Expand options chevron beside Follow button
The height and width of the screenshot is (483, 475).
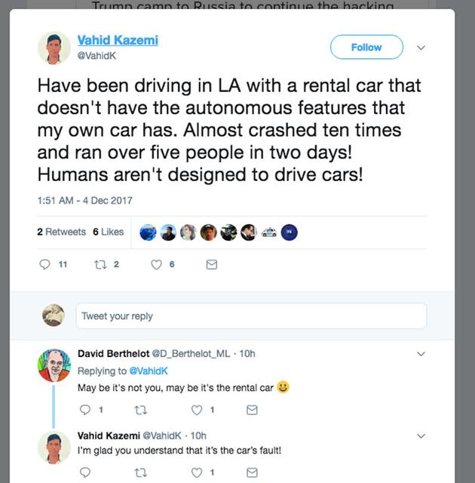click(421, 48)
